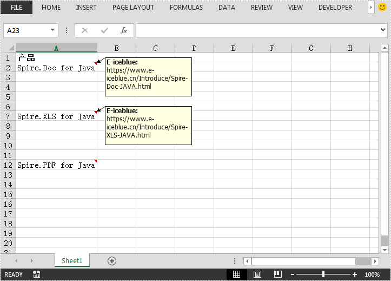Viewport: 391px width, 281px height.
Task: Go to the FORMULAS tab
Action: pyautogui.click(x=186, y=8)
